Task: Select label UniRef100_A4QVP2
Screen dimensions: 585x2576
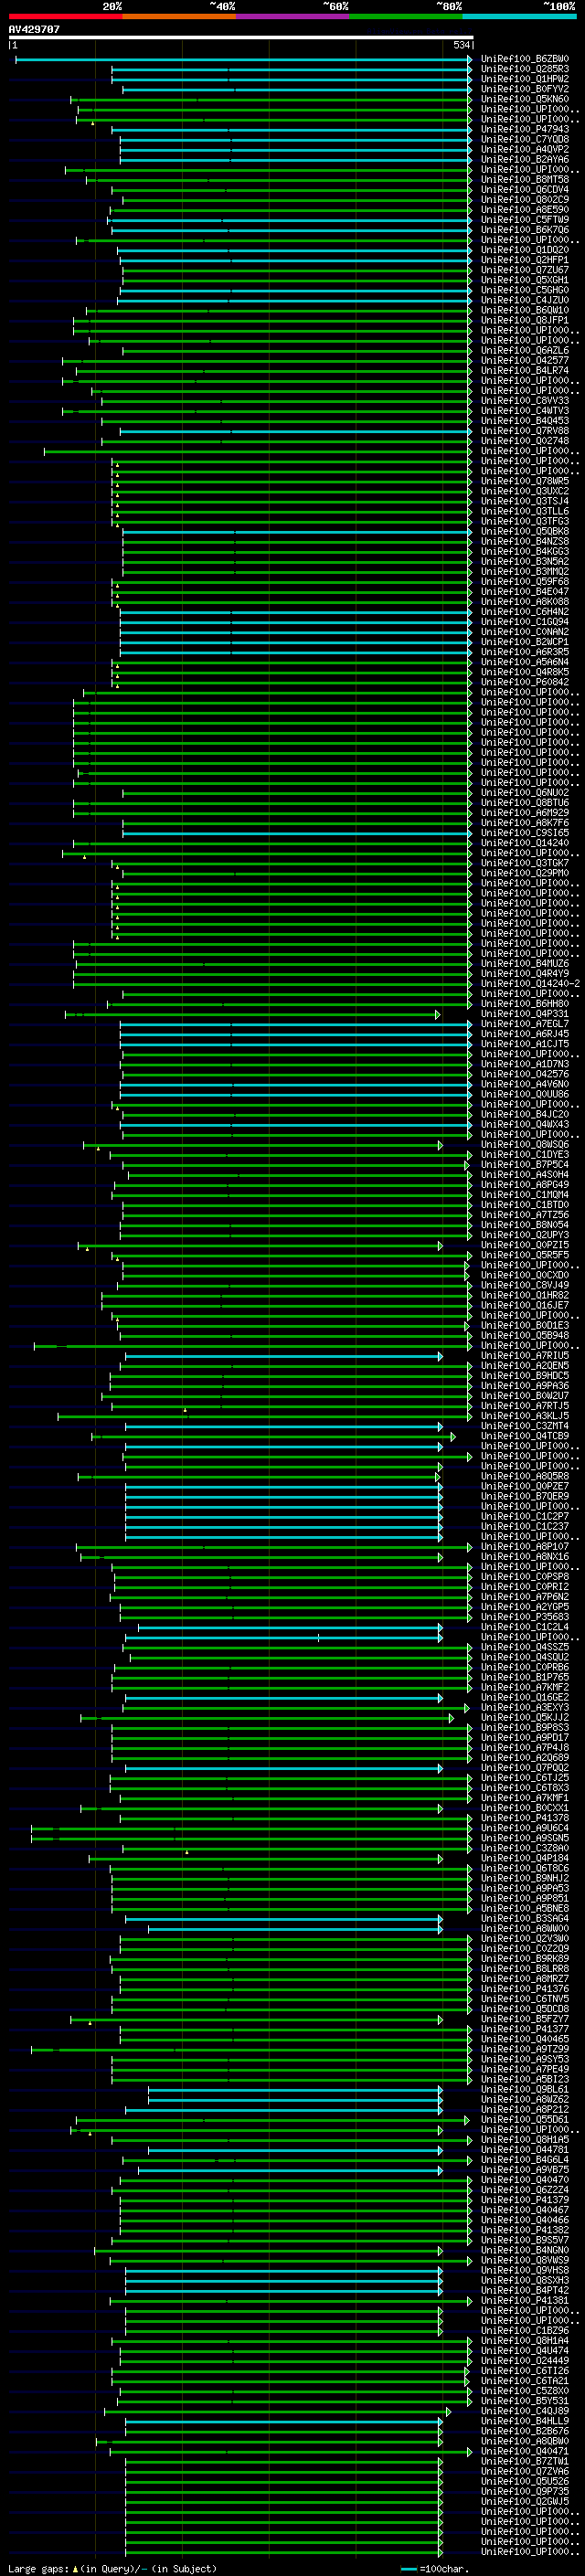Action: coord(525,150)
